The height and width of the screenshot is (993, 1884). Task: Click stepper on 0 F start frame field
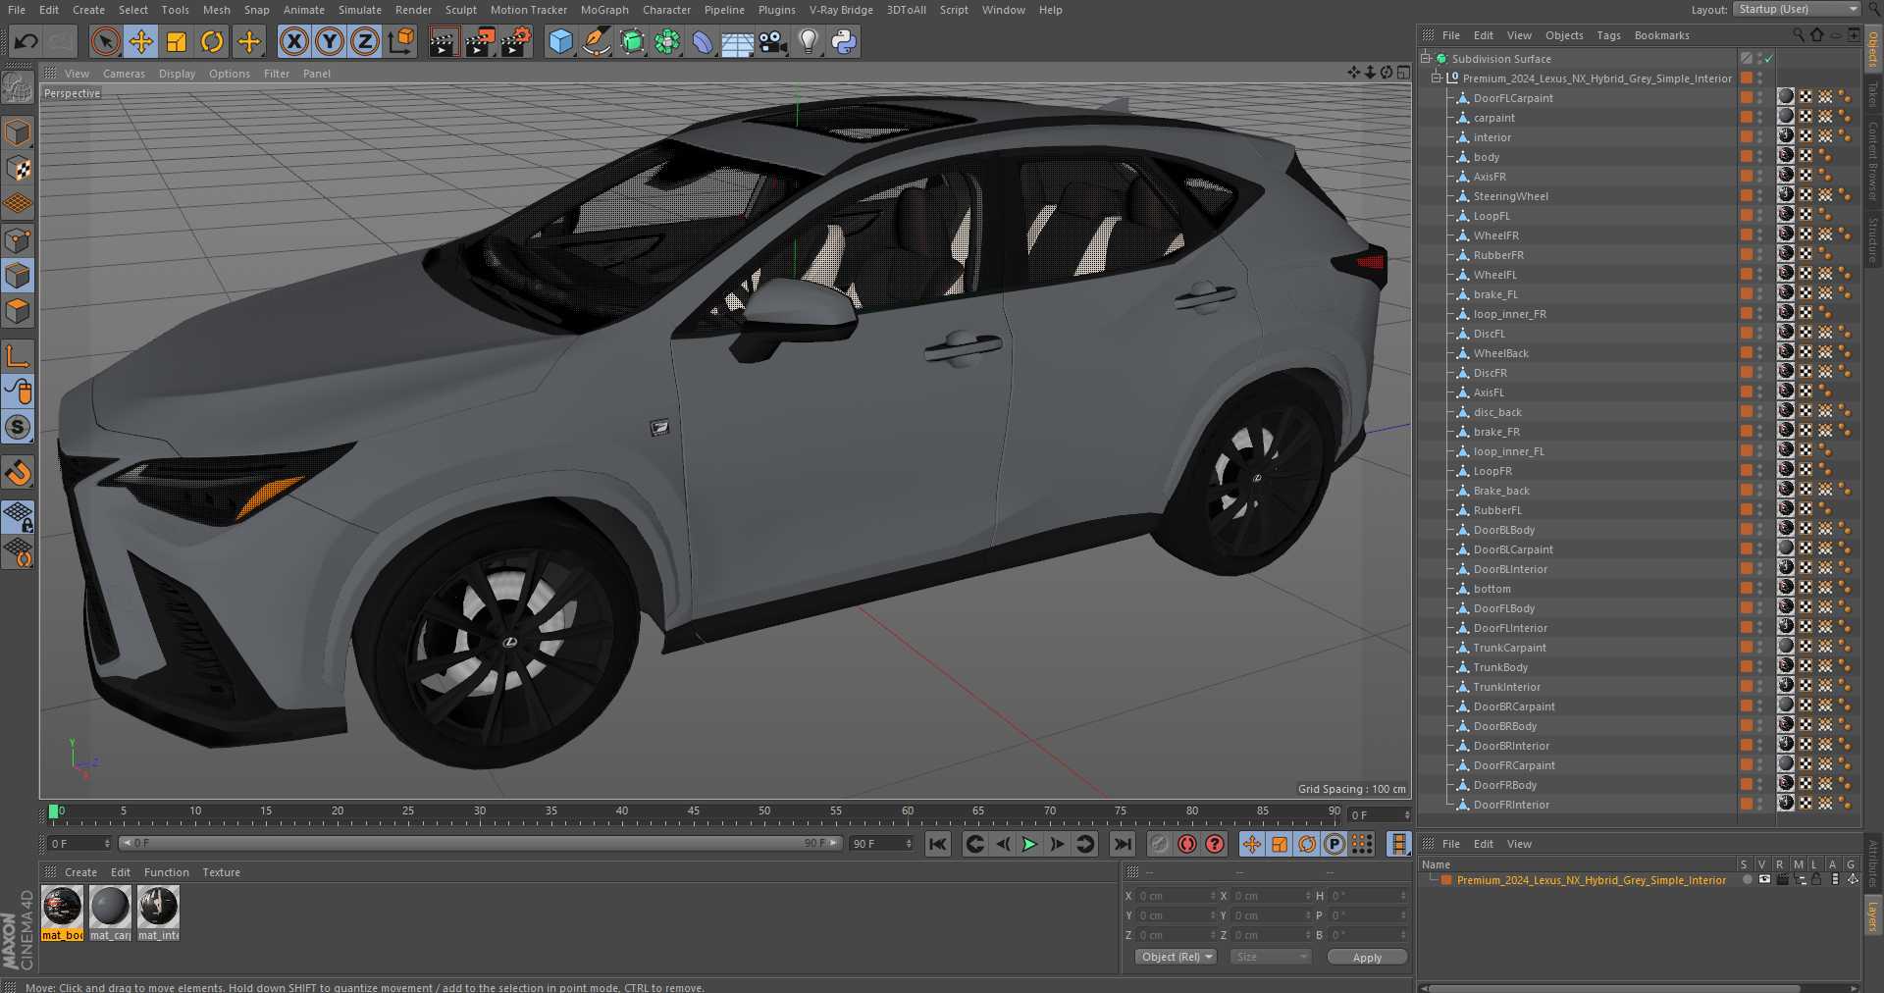107,844
